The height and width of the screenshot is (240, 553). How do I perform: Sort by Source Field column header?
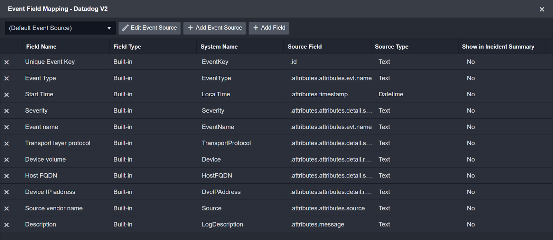pyautogui.click(x=304, y=47)
